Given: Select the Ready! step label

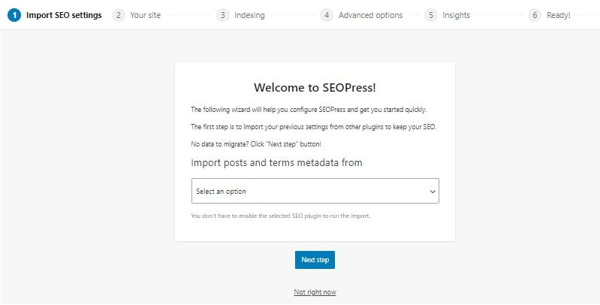Looking at the screenshot, I should (x=558, y=15).
